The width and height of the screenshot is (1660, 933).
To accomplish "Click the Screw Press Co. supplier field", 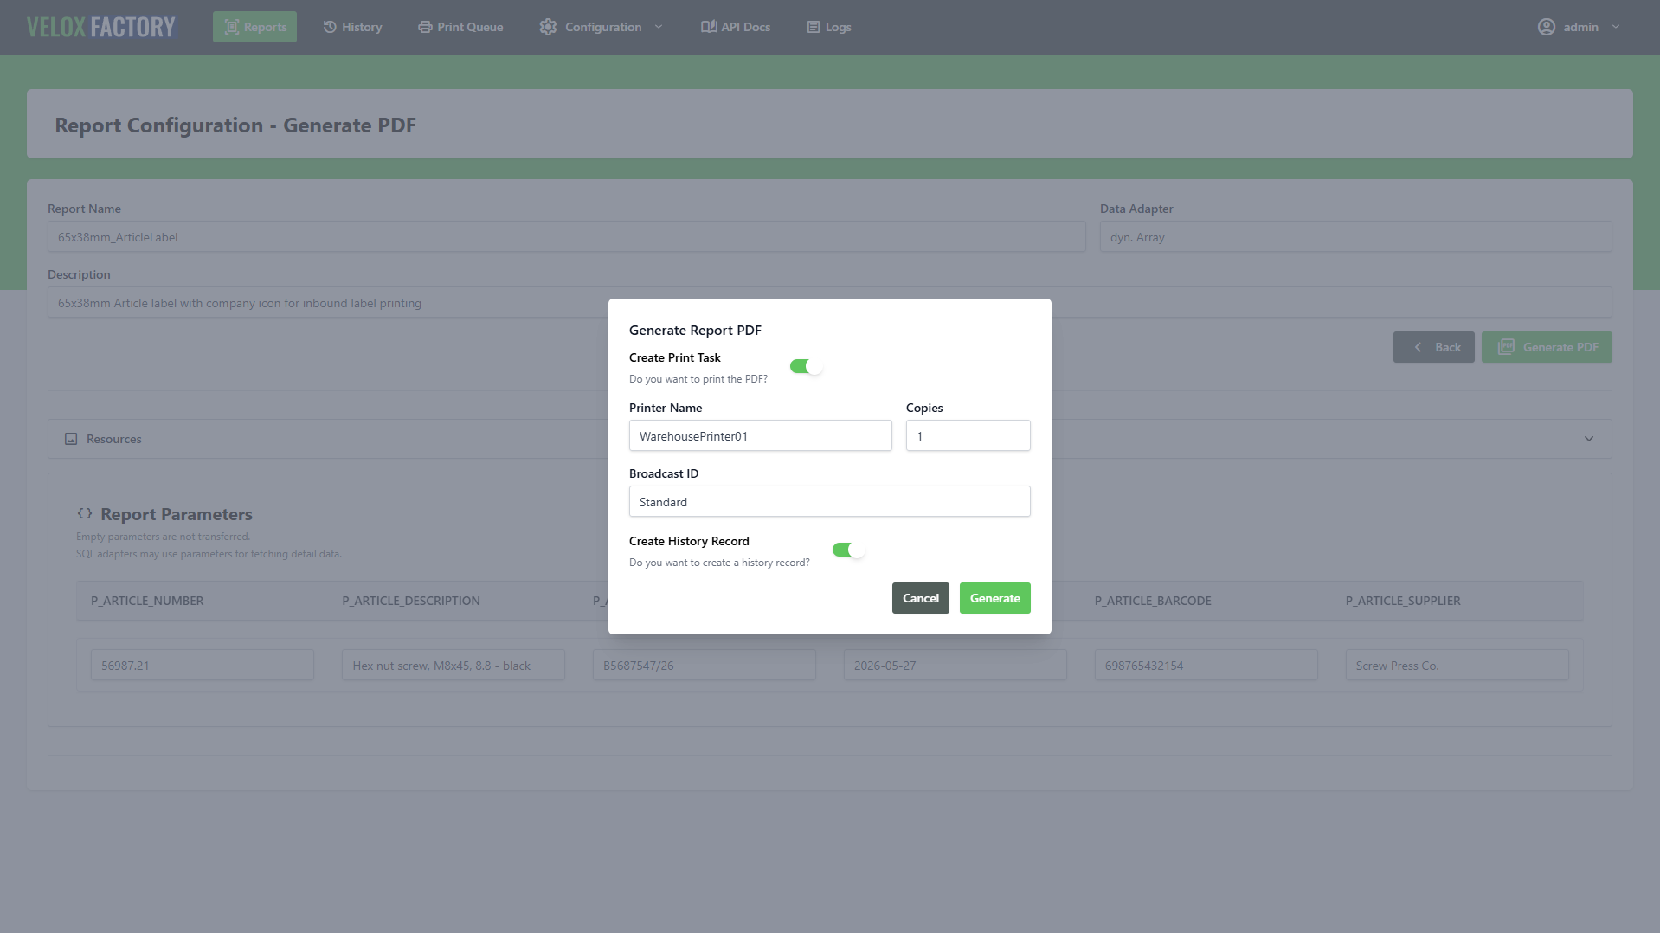I will [x=1457, y=665].
